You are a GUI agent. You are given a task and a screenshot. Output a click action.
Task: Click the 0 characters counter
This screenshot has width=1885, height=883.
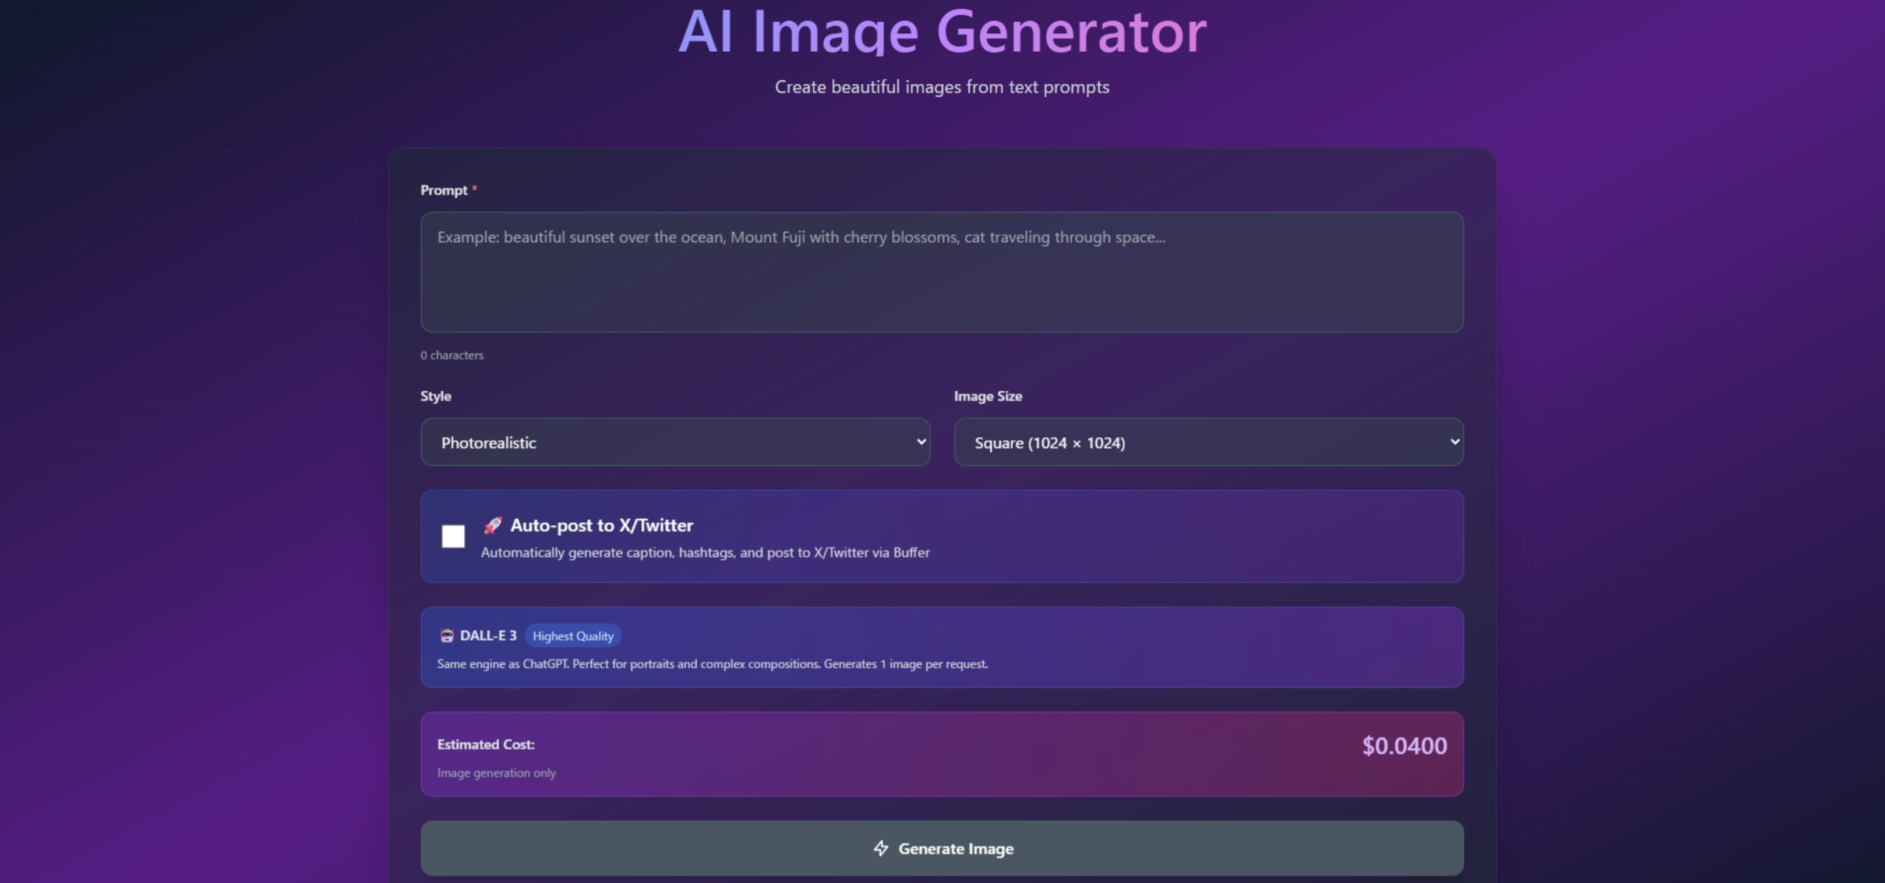click(451, 355)
